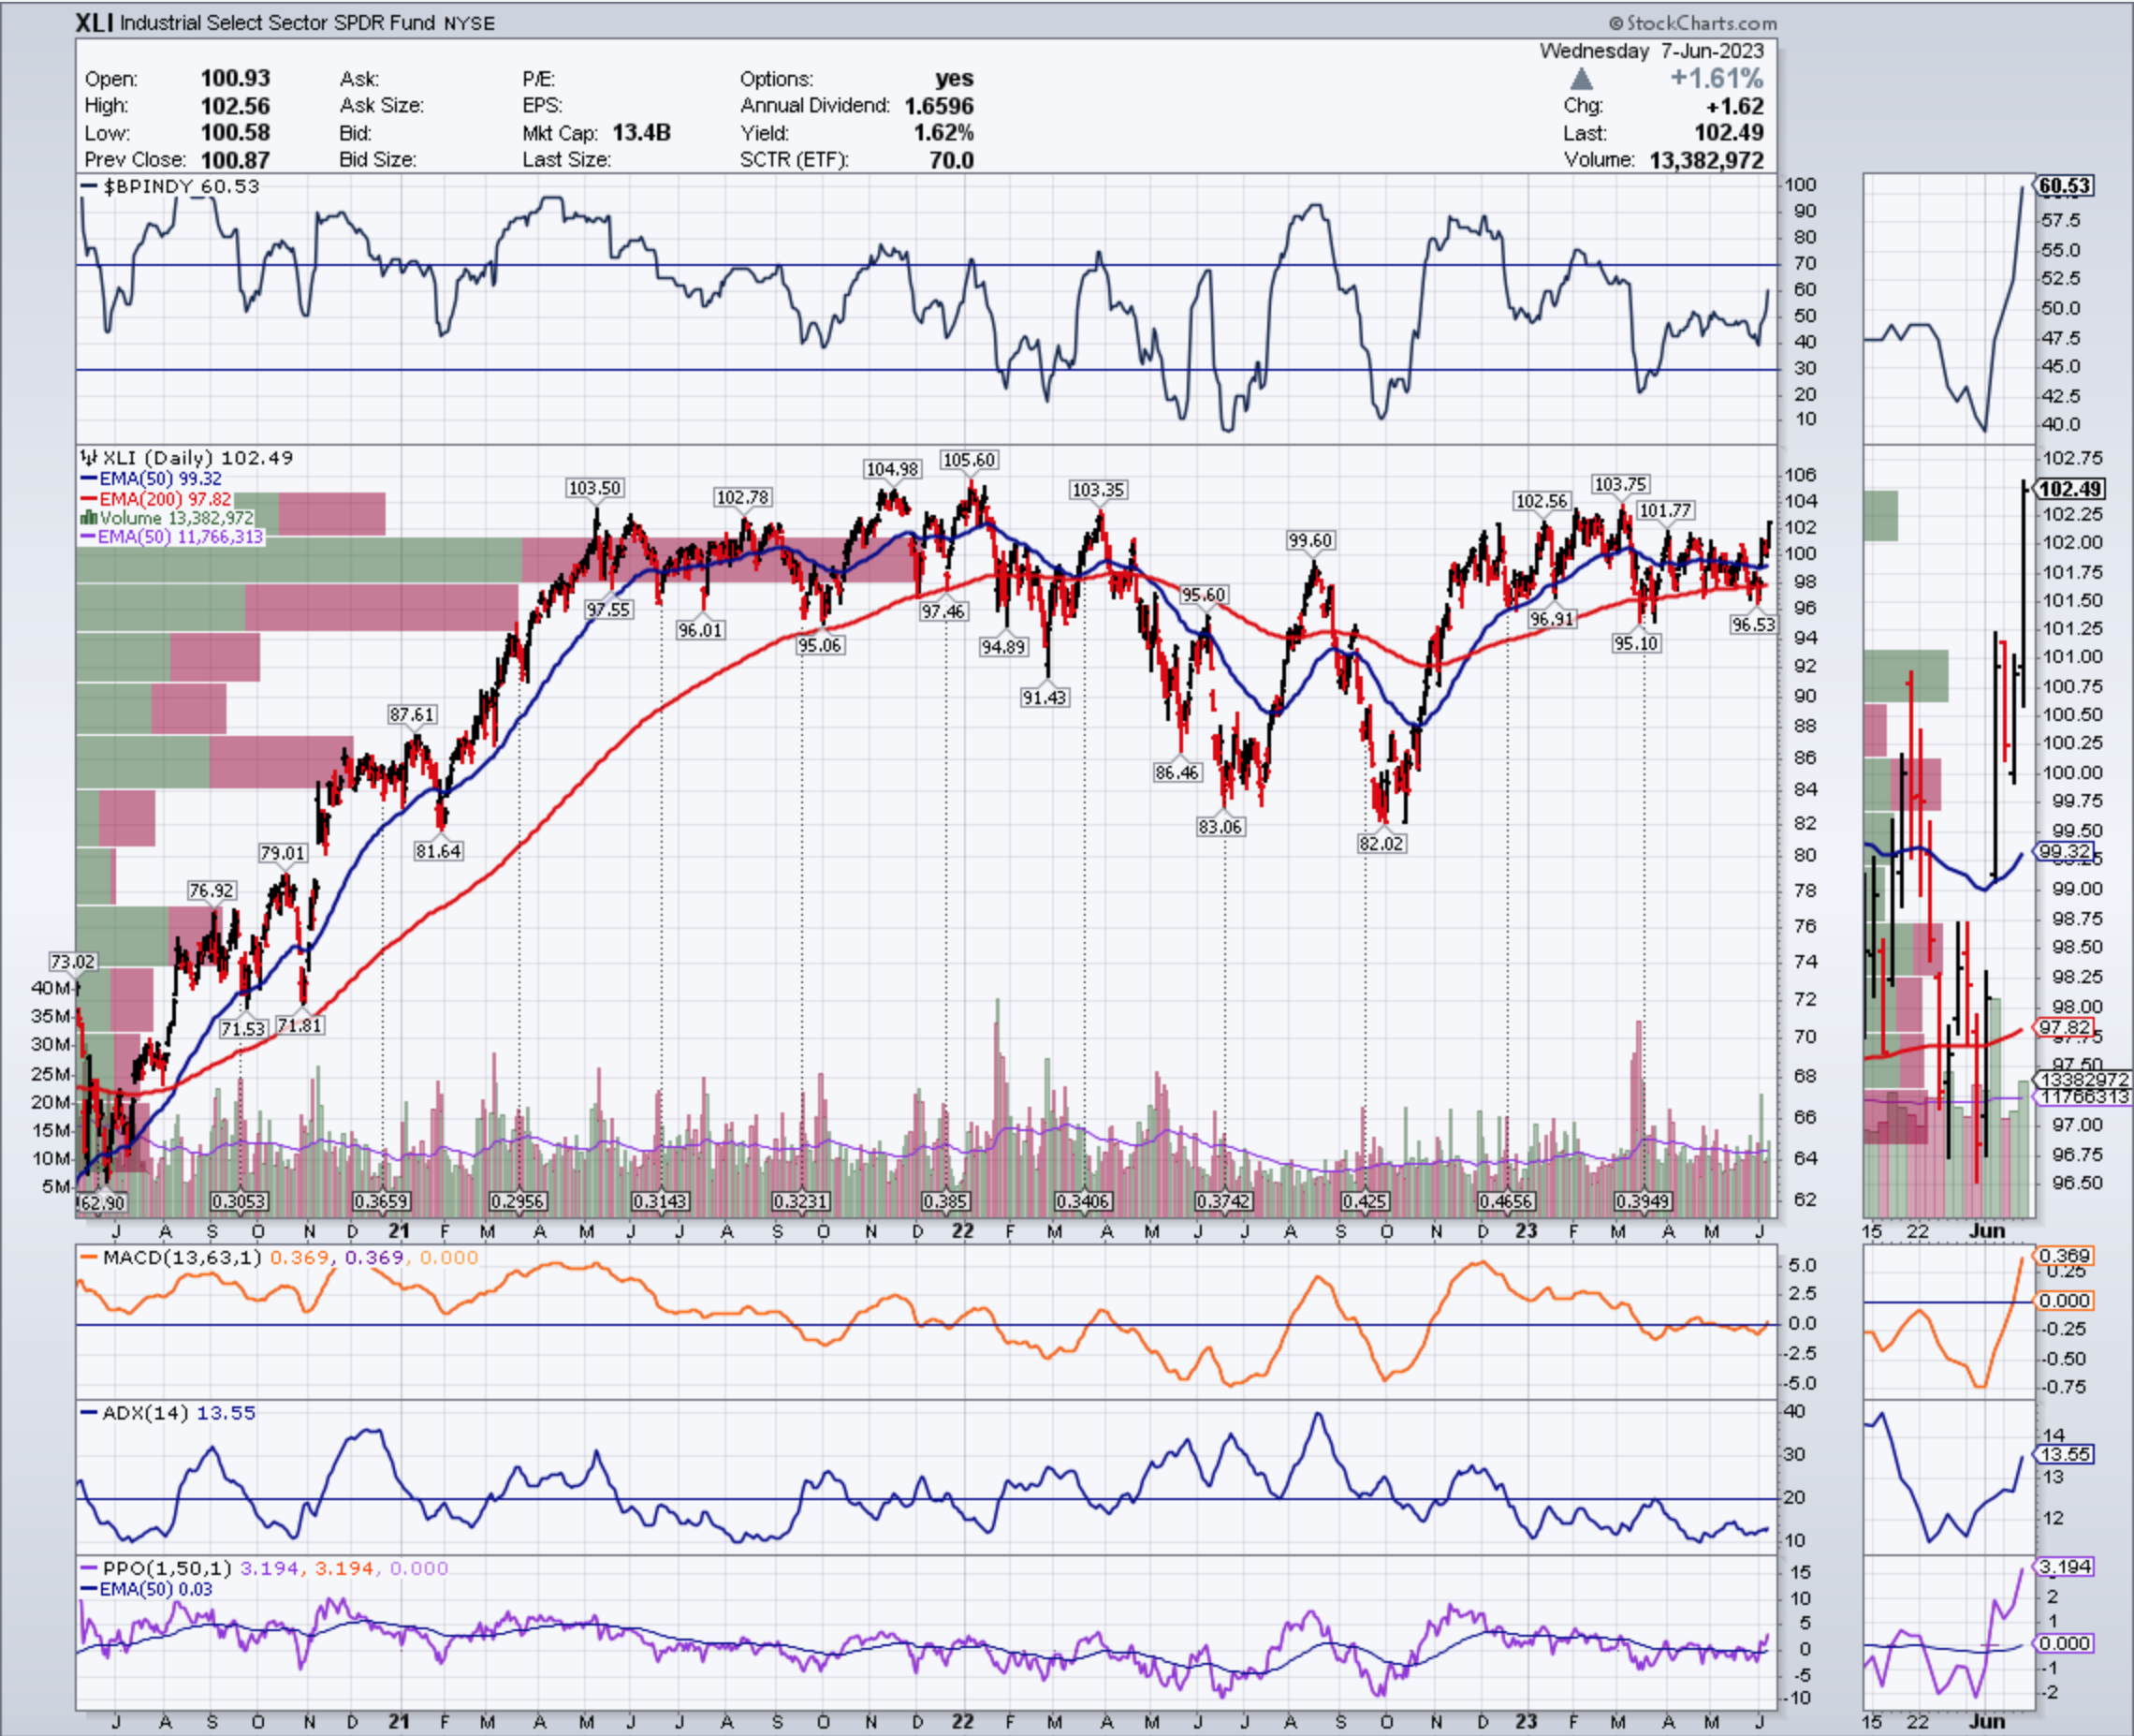The width and height of the screenshot is (2134, 1736).
Task: Click the EMA(50) 99.32 legend entry
Action: pos(152,479)
